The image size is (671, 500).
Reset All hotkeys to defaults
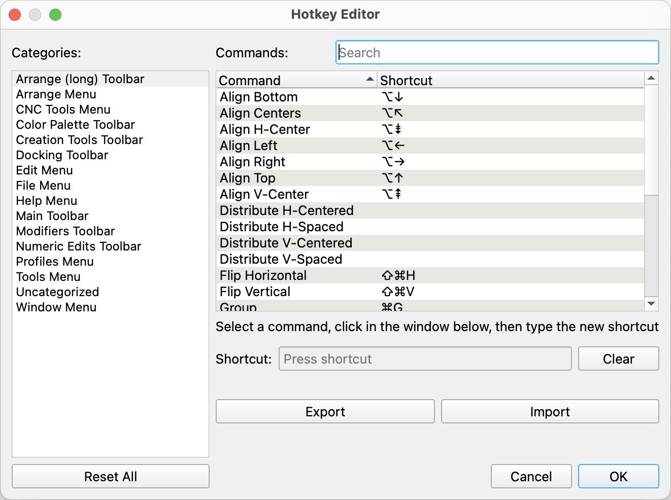coord(111,477)
